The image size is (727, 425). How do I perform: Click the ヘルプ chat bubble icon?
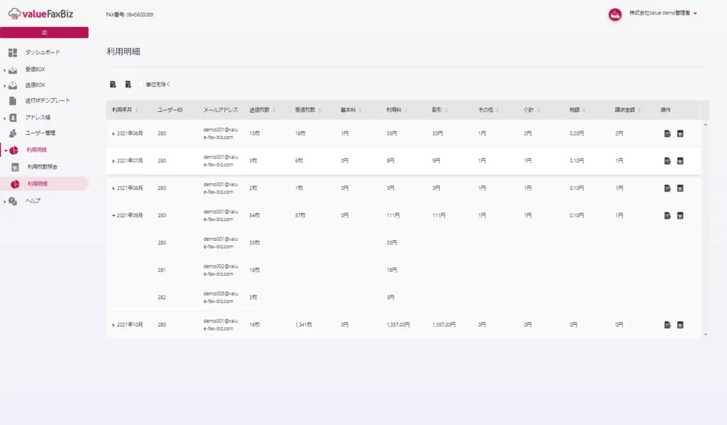tap(13, 202)
